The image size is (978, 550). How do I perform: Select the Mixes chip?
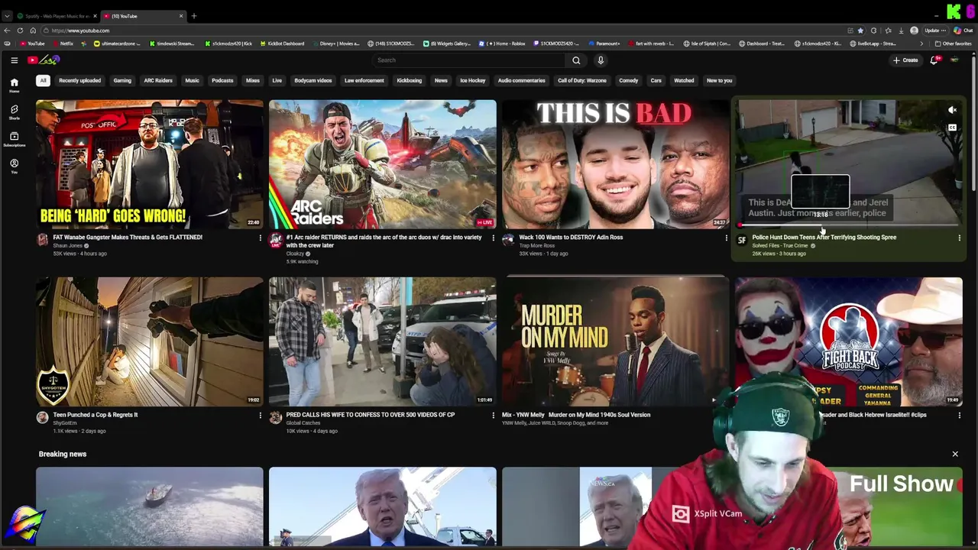(x=253, y=80)
